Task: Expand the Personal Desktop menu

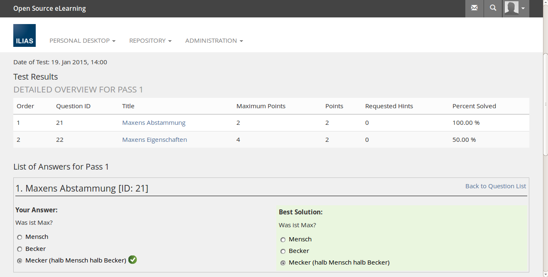Action: pyautogui.click(x=82, y=41)
